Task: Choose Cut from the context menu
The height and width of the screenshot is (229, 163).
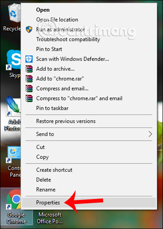Action: [x=89, y=147]
